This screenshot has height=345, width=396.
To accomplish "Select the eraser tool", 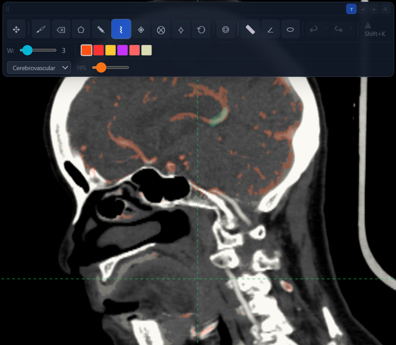I will (x=61, y=30).
